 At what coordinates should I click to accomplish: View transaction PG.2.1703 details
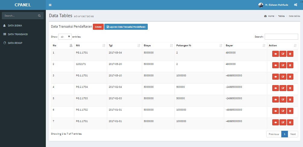pos(275,100)
